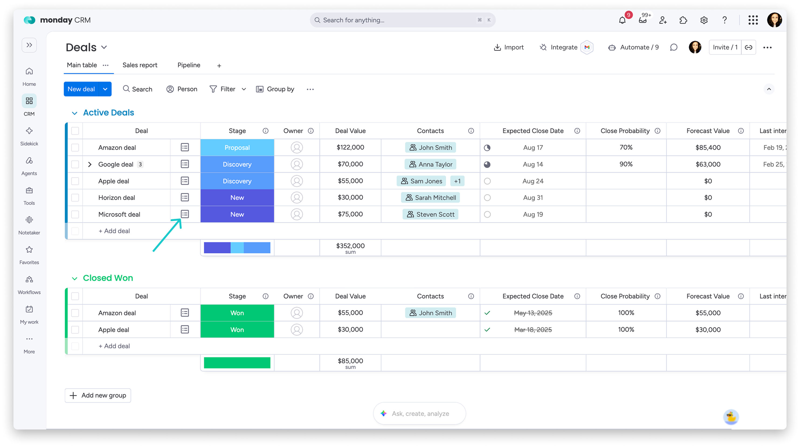The width and height of the screenshot is (800, 447).
Task: Tick the Amazon deal checkbox in Active Deals
Action: pos(75,148)
